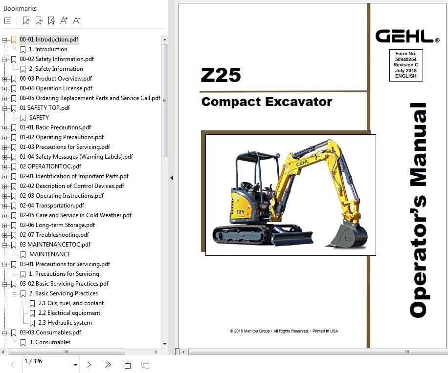Screen dimensions: 448x373
Task: Click the 2018 Manitou Group copyright line
Action: pyautogui.click(x=284, y=331)
